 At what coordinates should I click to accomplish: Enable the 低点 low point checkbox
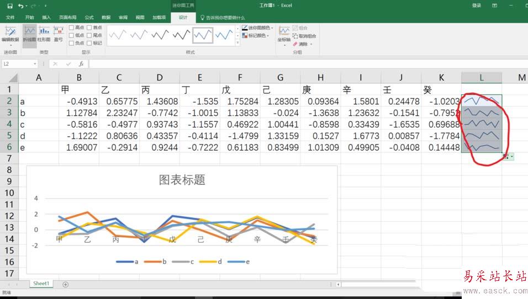(x=71, y=35)
